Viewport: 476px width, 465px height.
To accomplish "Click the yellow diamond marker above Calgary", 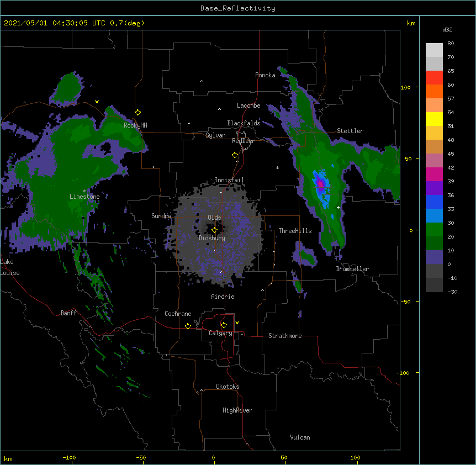I will point(224,325).
